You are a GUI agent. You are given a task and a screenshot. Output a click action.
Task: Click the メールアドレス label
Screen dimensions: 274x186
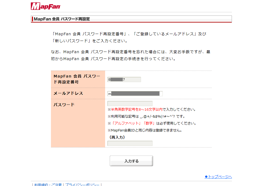(x=68, y=93)
